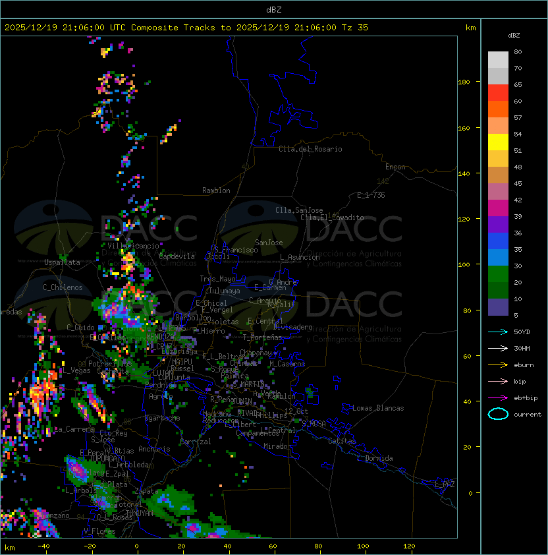Click the 'V_Flores' label at bottom

coord(99,531)
